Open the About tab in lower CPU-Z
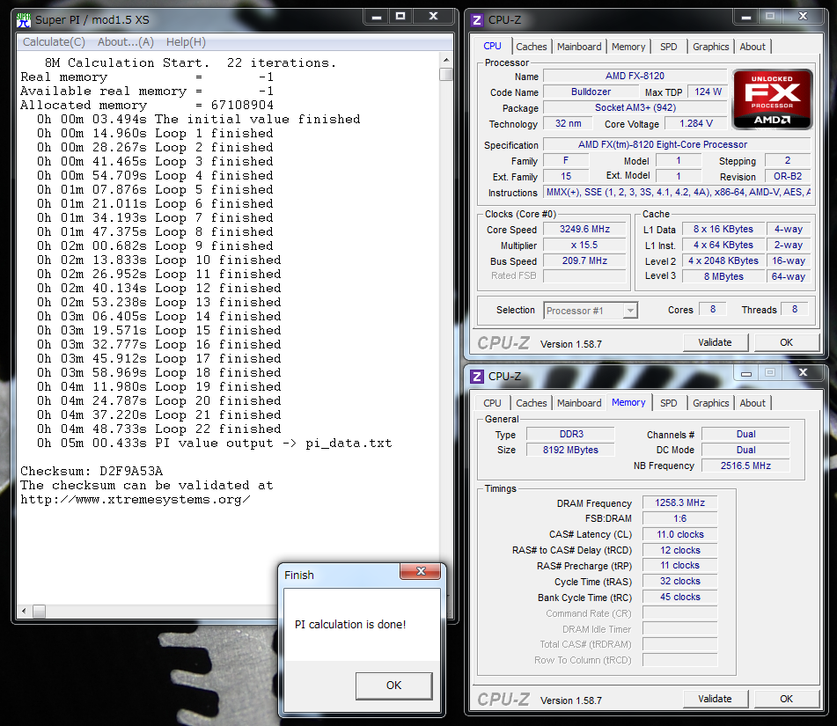The image size is (837, 726). 753,404
